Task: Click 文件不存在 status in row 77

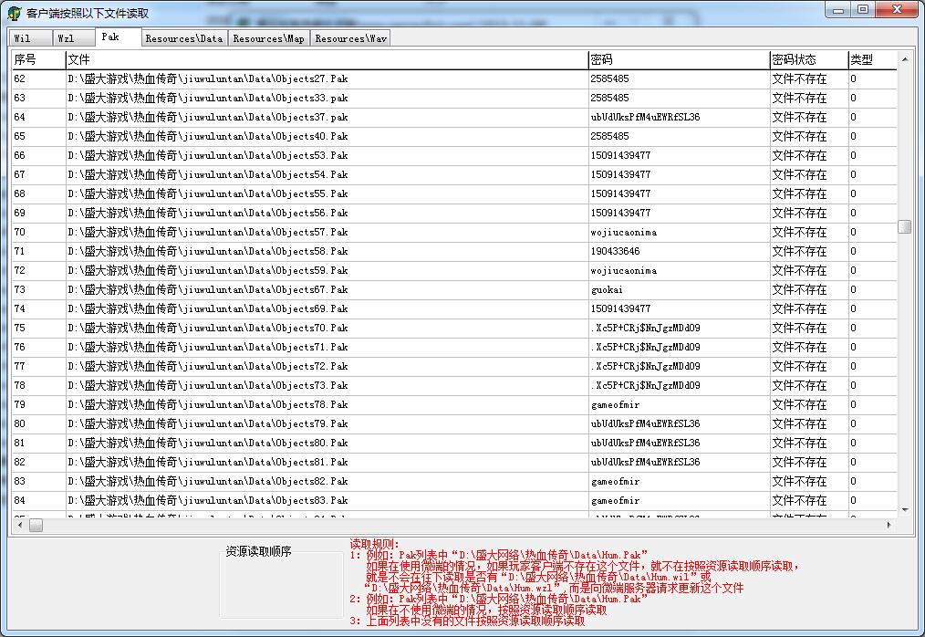Action: pyautogui.click(x=799, y=367)
